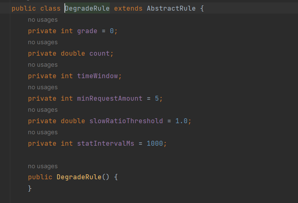This screenshot has height=203, width=298.
Task: Click the "extends" keyword in the class declaration
Action: (x=128, y=9)
